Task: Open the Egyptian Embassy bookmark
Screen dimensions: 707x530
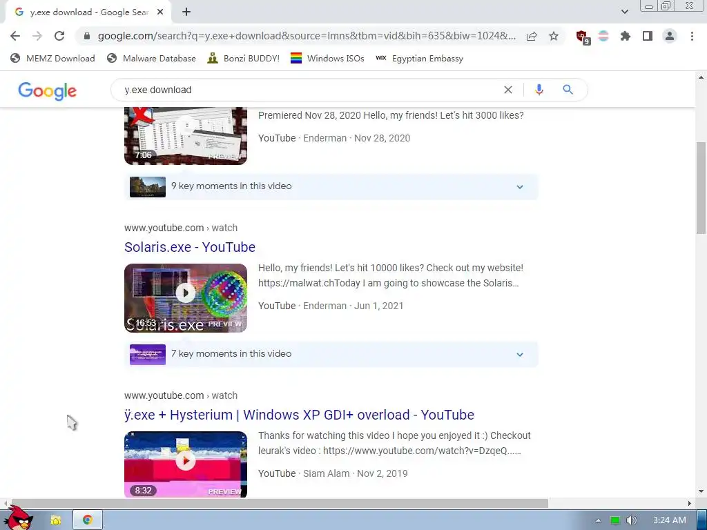Action: (x=419, y=59)
